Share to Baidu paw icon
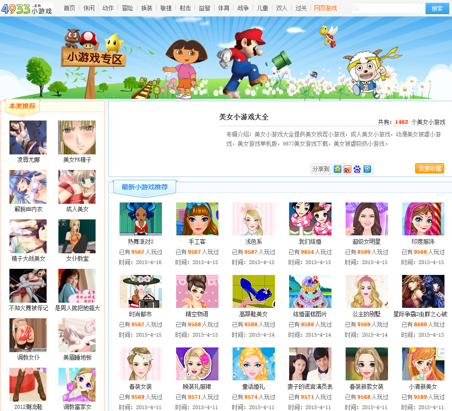This screenshot has width=452, height=411. (x=357, y=169)
